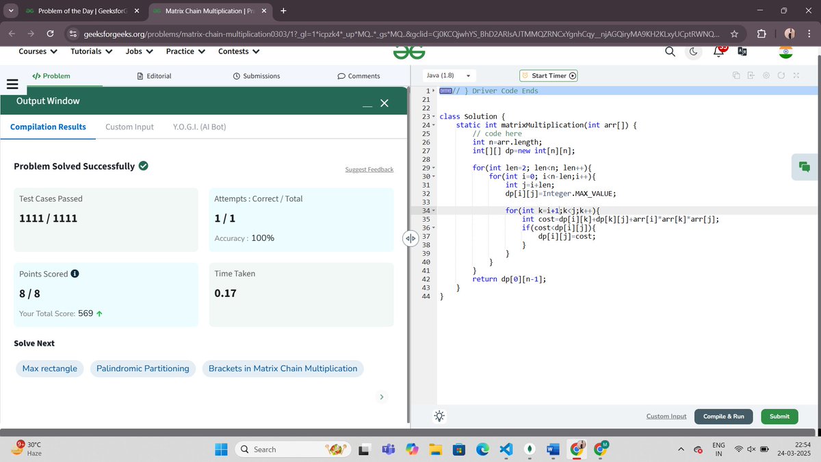Open the Max rectangle problem
Viewport: 821px width, 462px height.
[50, 368]
